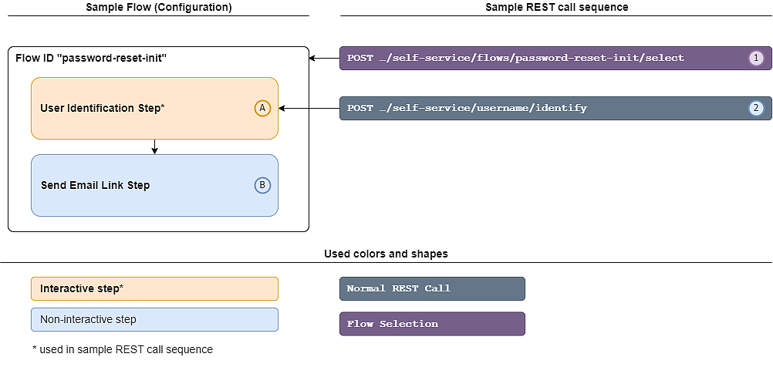Choose the purple Flow Selection legend box
The height and width of the screenshot is (367, 773).
click(432, 324)
